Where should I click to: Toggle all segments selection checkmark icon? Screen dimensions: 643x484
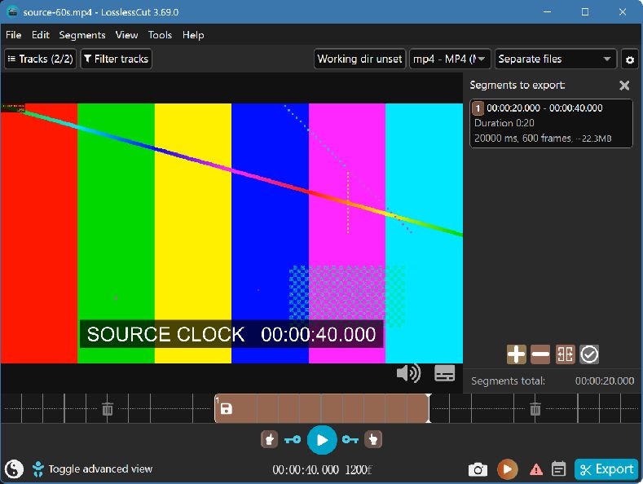589,354
